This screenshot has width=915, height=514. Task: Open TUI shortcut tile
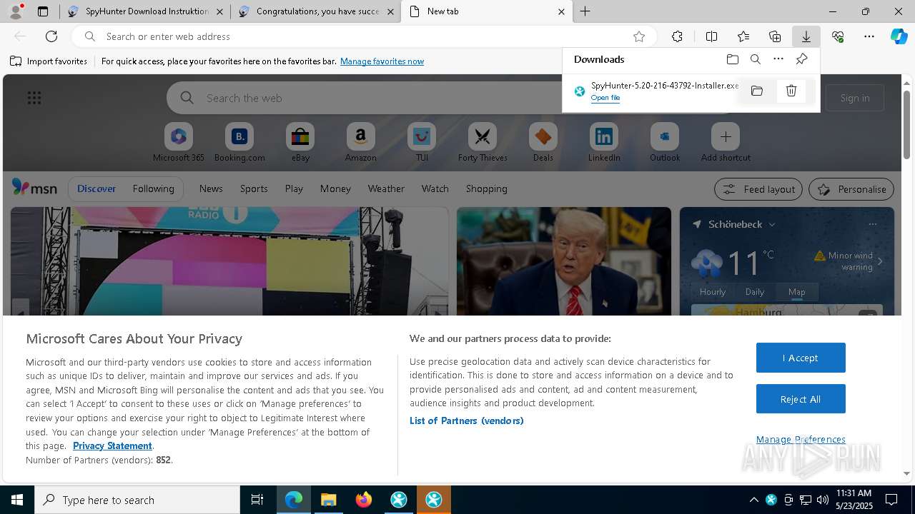coord(422,142)
